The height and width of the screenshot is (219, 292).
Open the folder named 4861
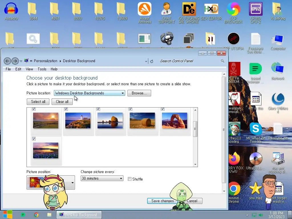(x=55, y=11)
